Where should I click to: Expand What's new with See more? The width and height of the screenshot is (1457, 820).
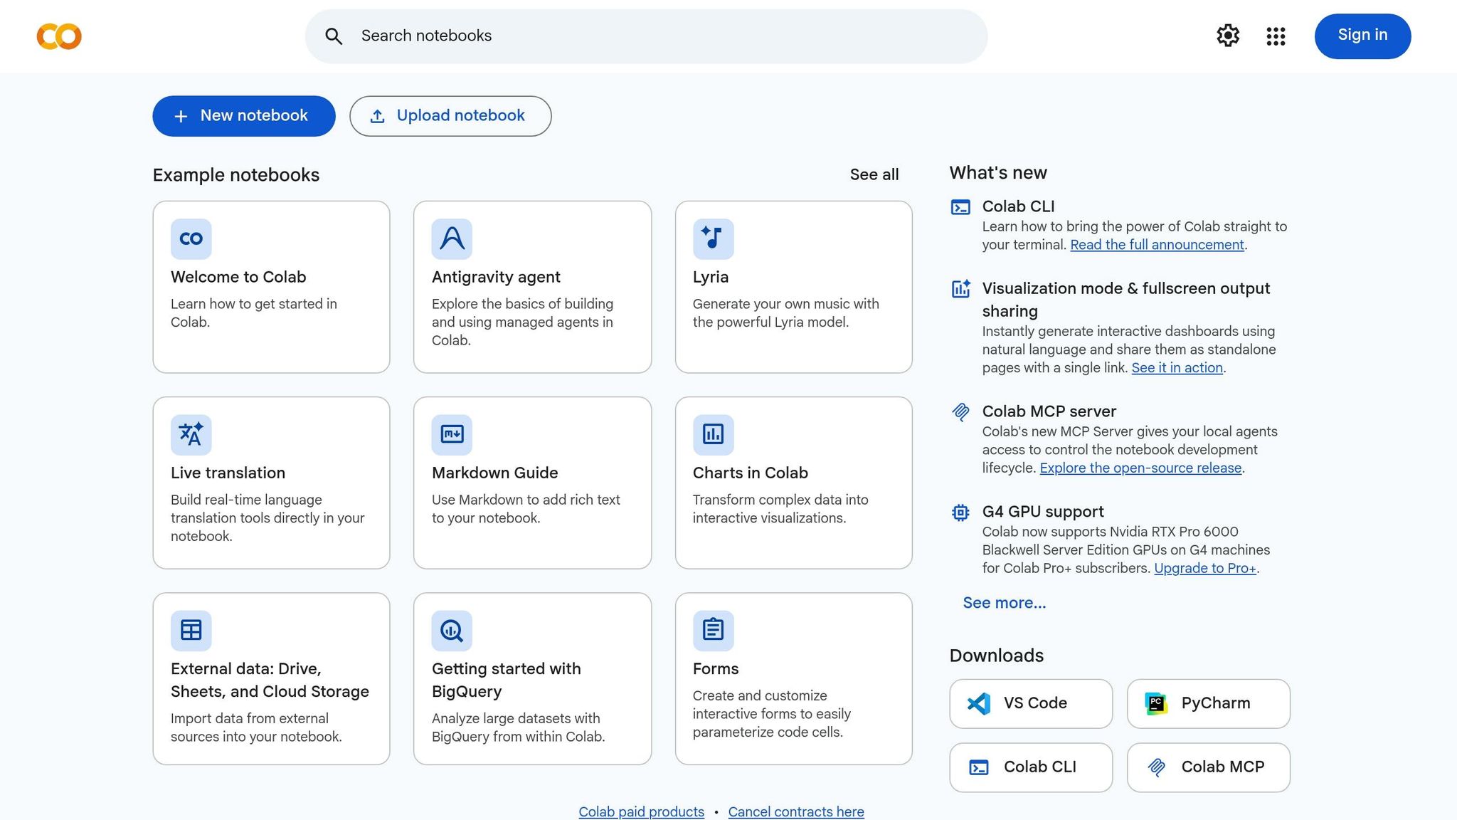pyautogui.click(x=1004, y=603)
